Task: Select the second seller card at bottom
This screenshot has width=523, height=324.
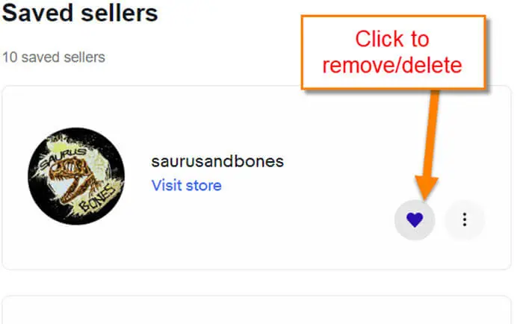Action: pos(256,310)
